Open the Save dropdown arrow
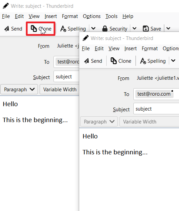This screenshot has width=179, height=211. pyautogui.click(x=168, y=28)
